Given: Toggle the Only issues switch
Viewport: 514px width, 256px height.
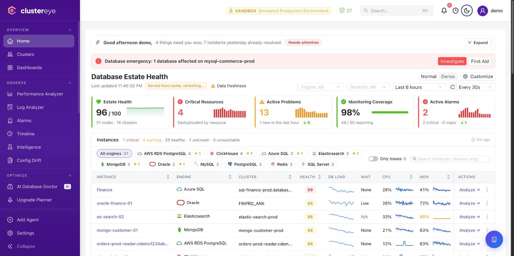Looking at the screenshot, I should 373,159.
